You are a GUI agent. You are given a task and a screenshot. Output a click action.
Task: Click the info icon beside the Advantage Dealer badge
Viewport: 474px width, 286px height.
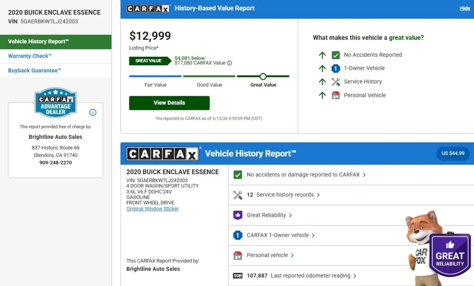click(x=93, y=112)
